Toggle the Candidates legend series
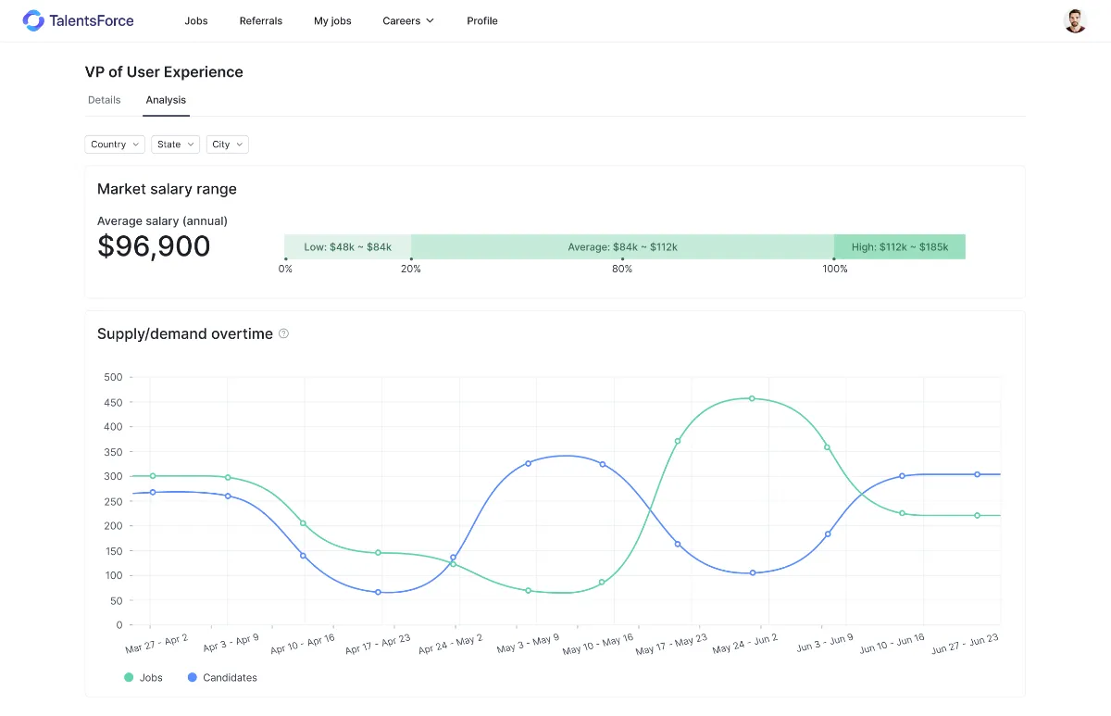1111x716 pixels. (222, 678)
